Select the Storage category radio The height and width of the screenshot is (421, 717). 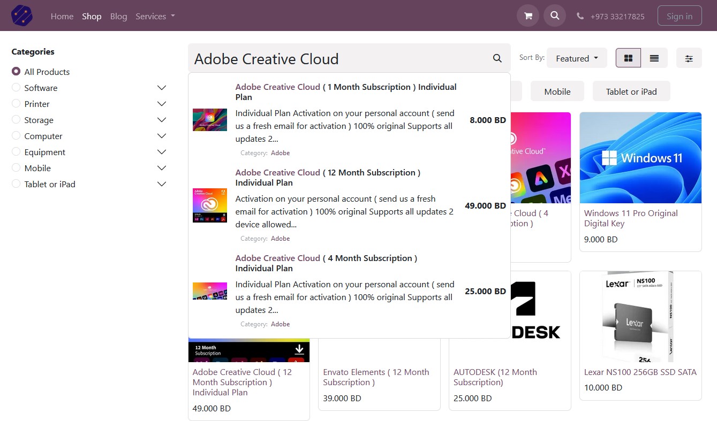pos(16,119)
